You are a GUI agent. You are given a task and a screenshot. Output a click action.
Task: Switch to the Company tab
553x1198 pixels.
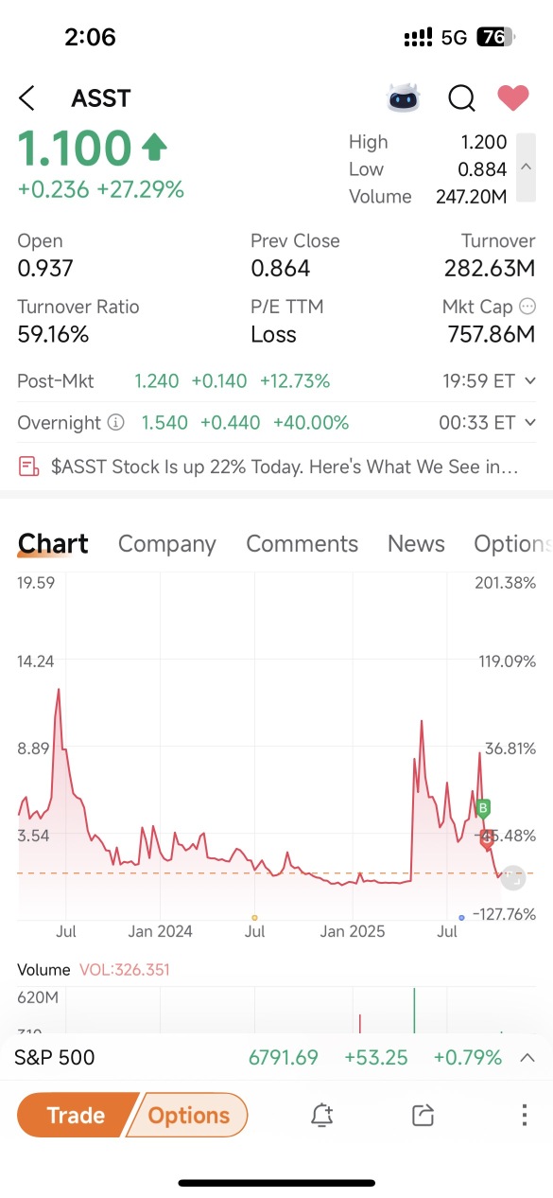[166, 544]
